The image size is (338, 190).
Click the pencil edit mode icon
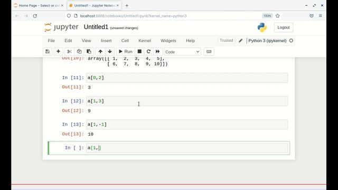point(241,41)
